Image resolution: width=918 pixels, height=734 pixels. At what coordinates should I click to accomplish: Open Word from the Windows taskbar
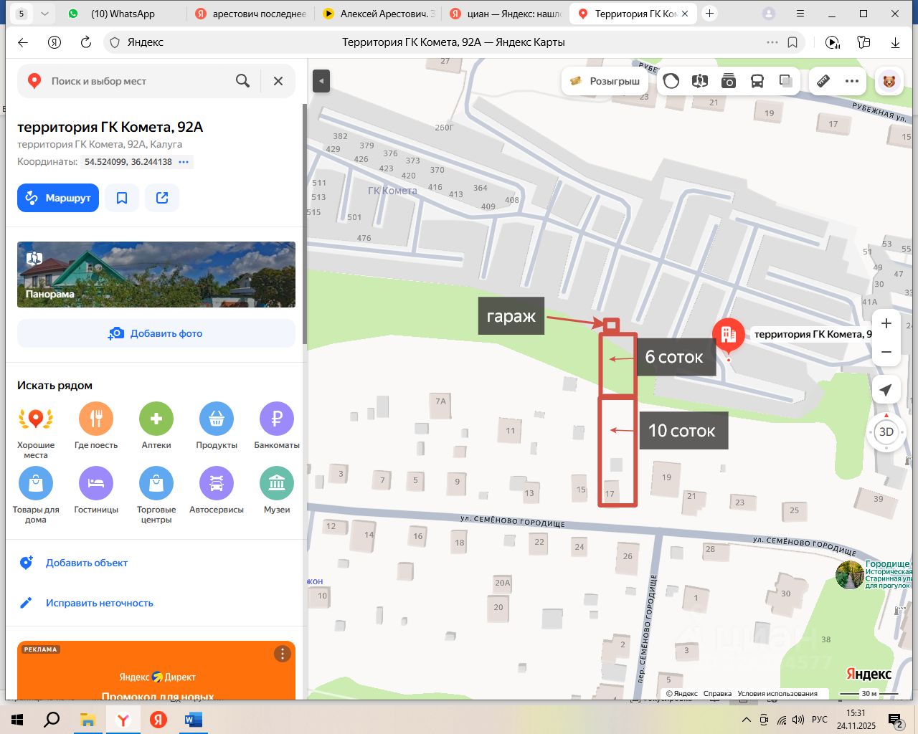click(x=194, y=720)
